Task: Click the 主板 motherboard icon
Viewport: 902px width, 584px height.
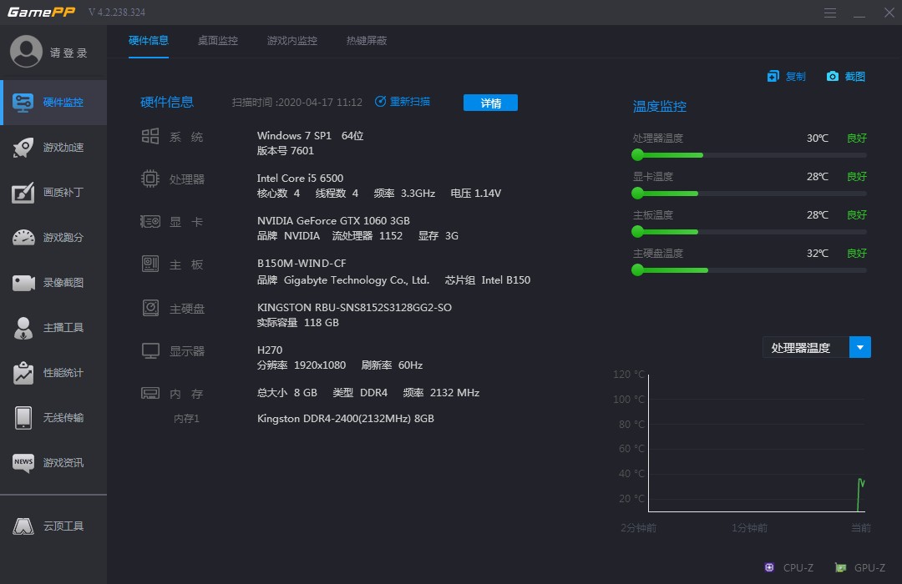Action: pos(150,264)
